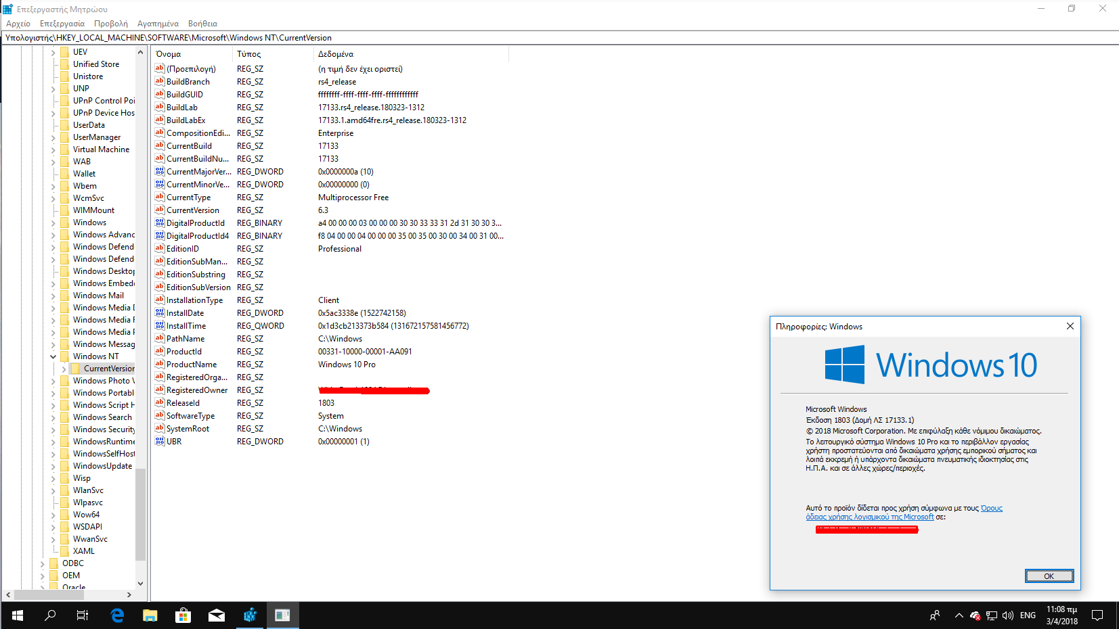Click the CurrentVersion key folder icon

click(75, 369)
